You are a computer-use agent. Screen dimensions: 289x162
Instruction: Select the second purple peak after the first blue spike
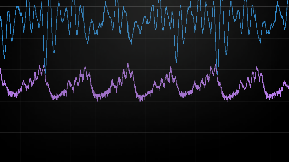[128, 64]
